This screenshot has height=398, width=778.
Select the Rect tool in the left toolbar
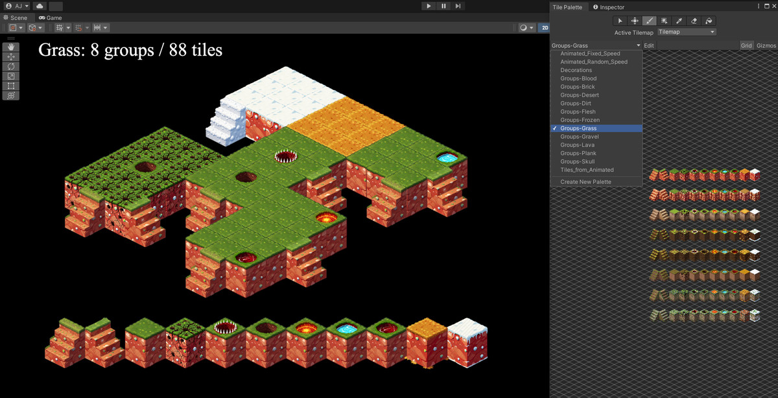pyautogui.click(x=10, y=85)
